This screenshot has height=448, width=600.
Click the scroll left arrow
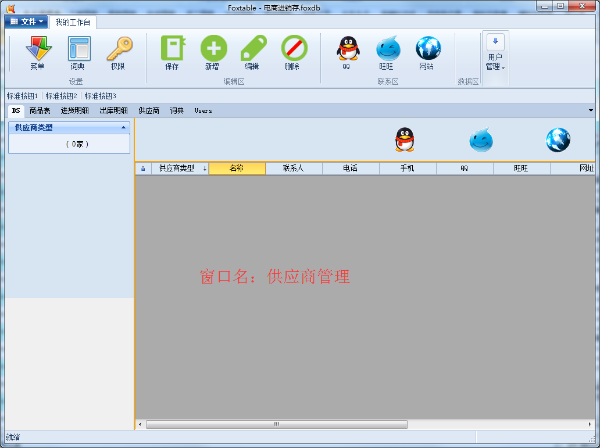pos(140,424)
